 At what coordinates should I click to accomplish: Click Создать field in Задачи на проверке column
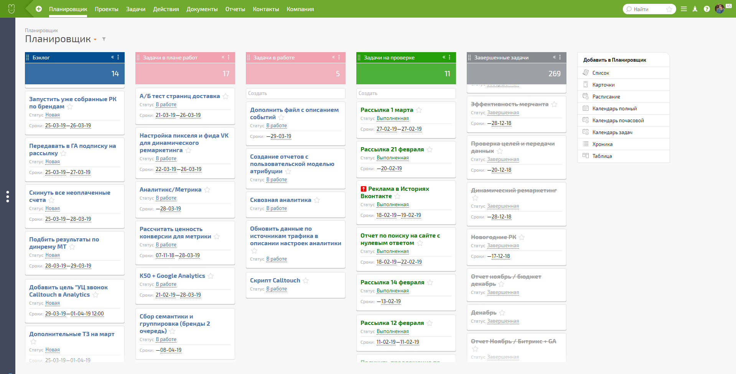406,93
